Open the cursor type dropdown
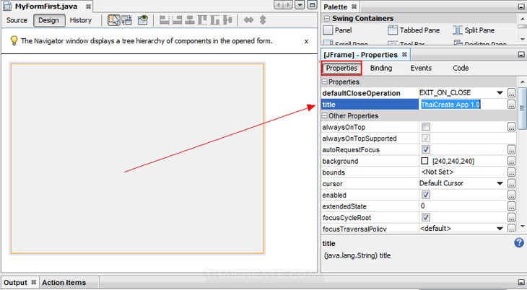 coord(500,183)
